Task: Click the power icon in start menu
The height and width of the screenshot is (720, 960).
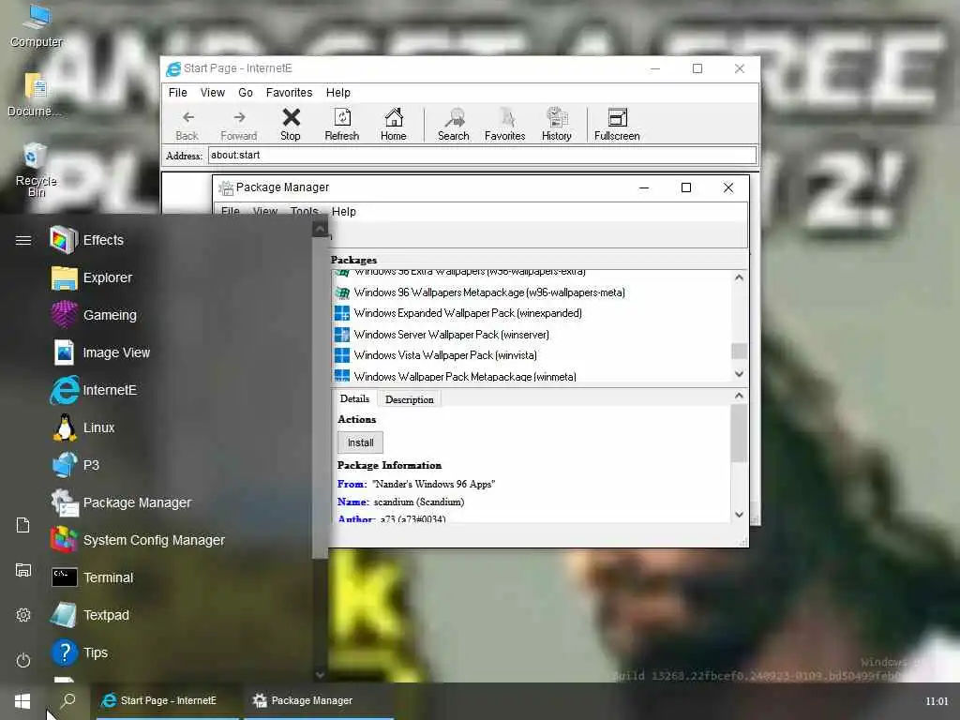Action: pyautogui.click(x=23, y=660)
